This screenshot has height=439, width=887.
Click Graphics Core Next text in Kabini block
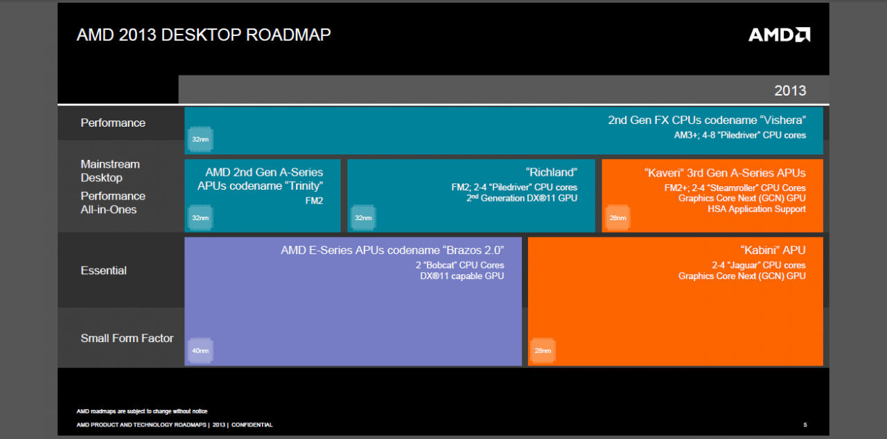click(742, 276)
